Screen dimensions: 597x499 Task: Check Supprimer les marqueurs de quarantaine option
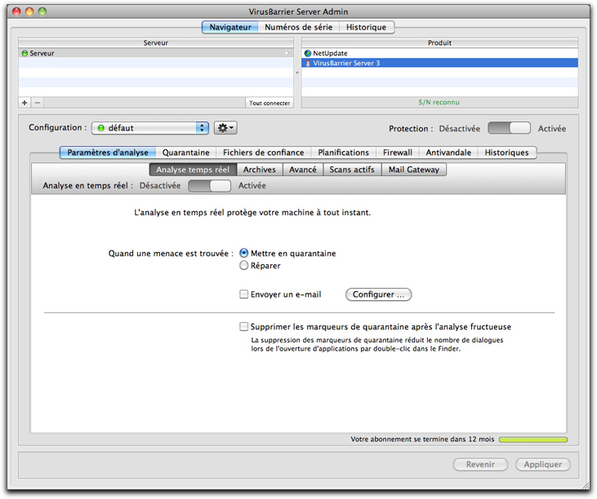pos(243,326)
